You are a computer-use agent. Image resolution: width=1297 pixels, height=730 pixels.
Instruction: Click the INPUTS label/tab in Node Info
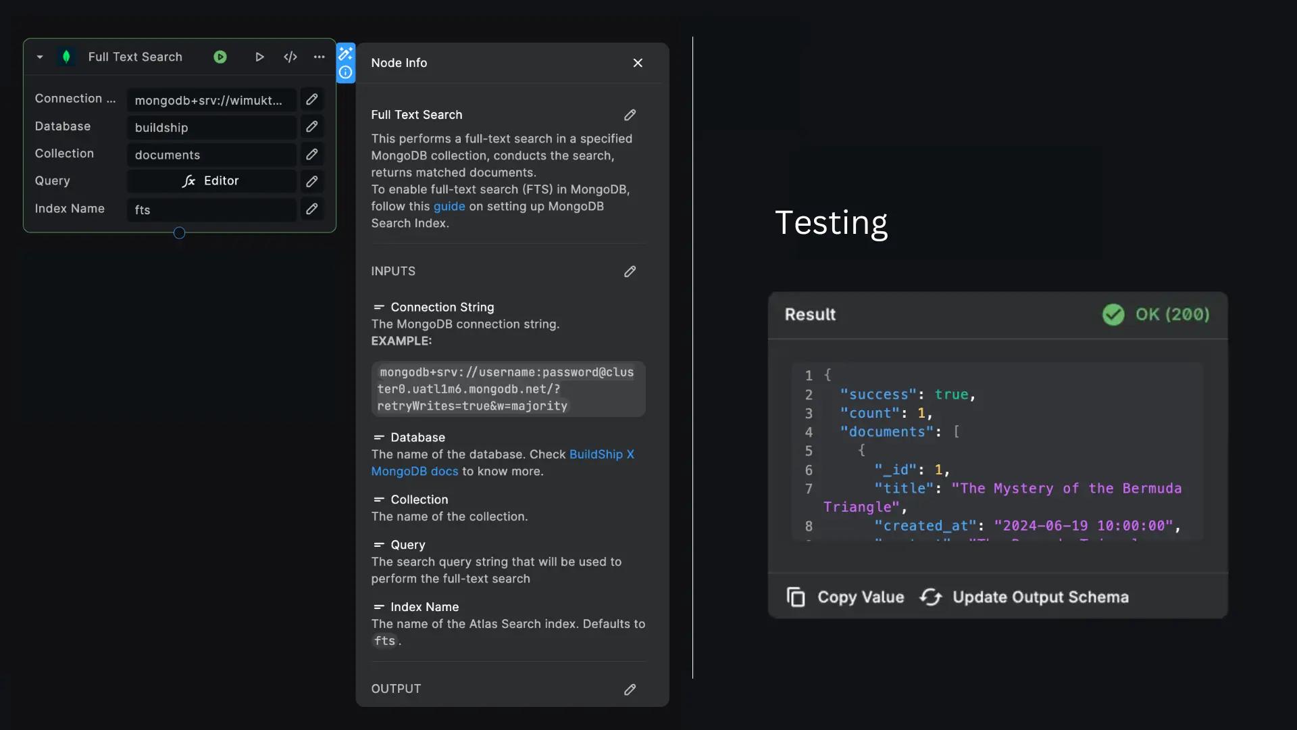pyautogui.click(x=393, y=272)
